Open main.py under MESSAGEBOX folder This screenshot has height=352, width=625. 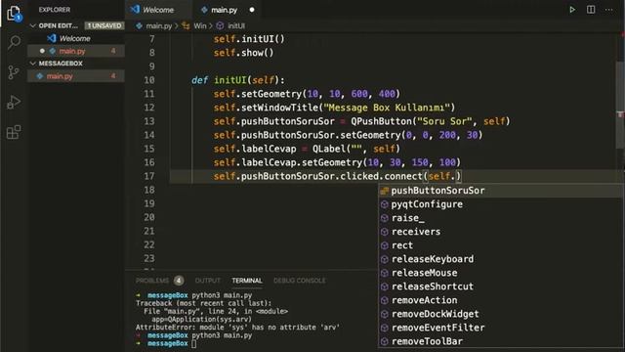tap(76, 76)
